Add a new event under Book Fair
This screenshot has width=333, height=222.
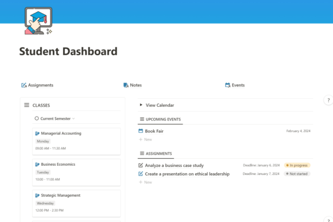click(145, 139)
